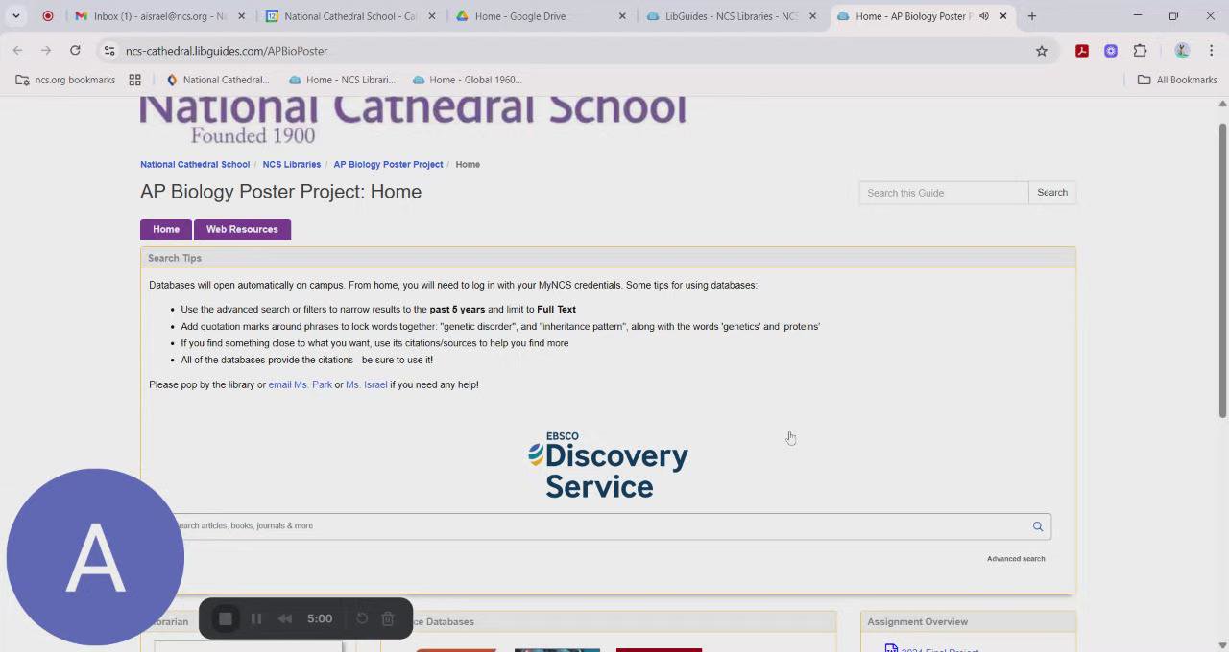
Task: Open the ncs.org bookmarks folder
Action: (x=65, y=80)
